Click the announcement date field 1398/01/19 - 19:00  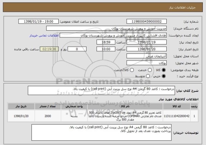tap(39, 21)
